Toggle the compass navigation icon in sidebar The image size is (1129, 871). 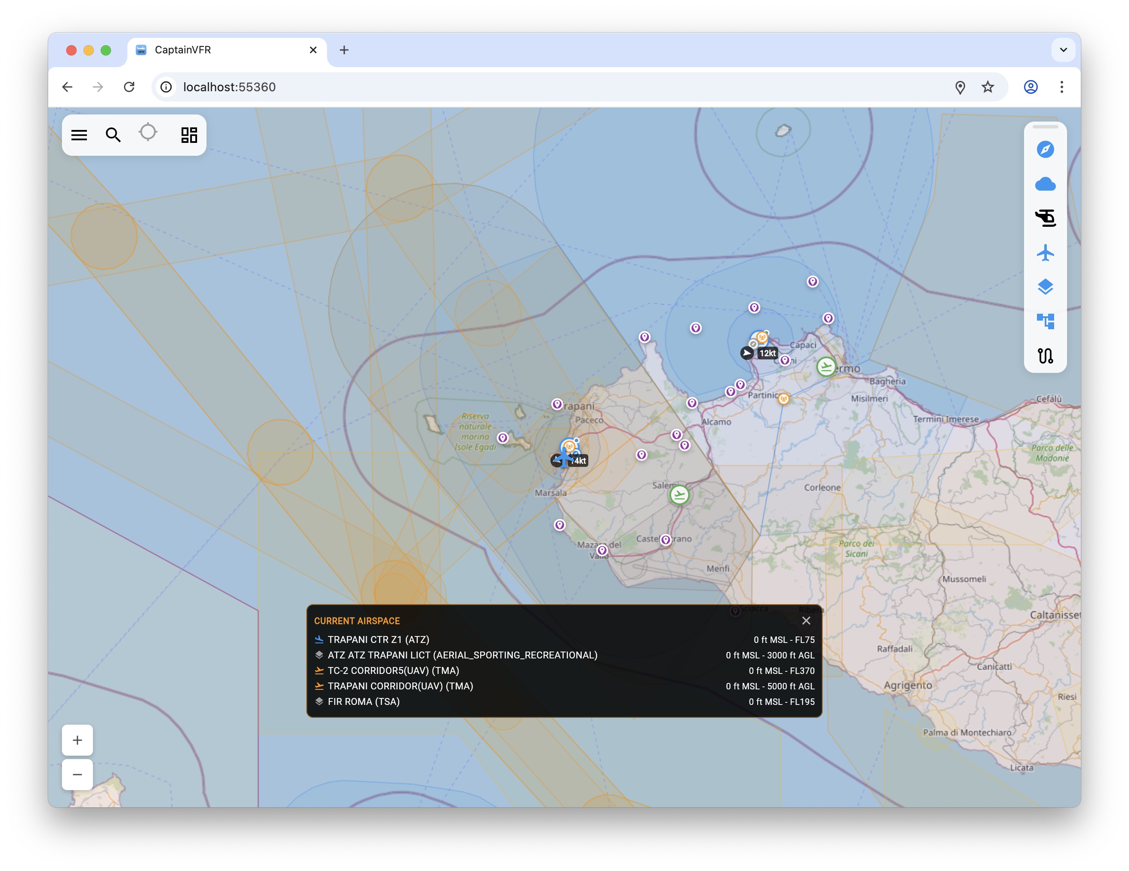click(1045, 149)
